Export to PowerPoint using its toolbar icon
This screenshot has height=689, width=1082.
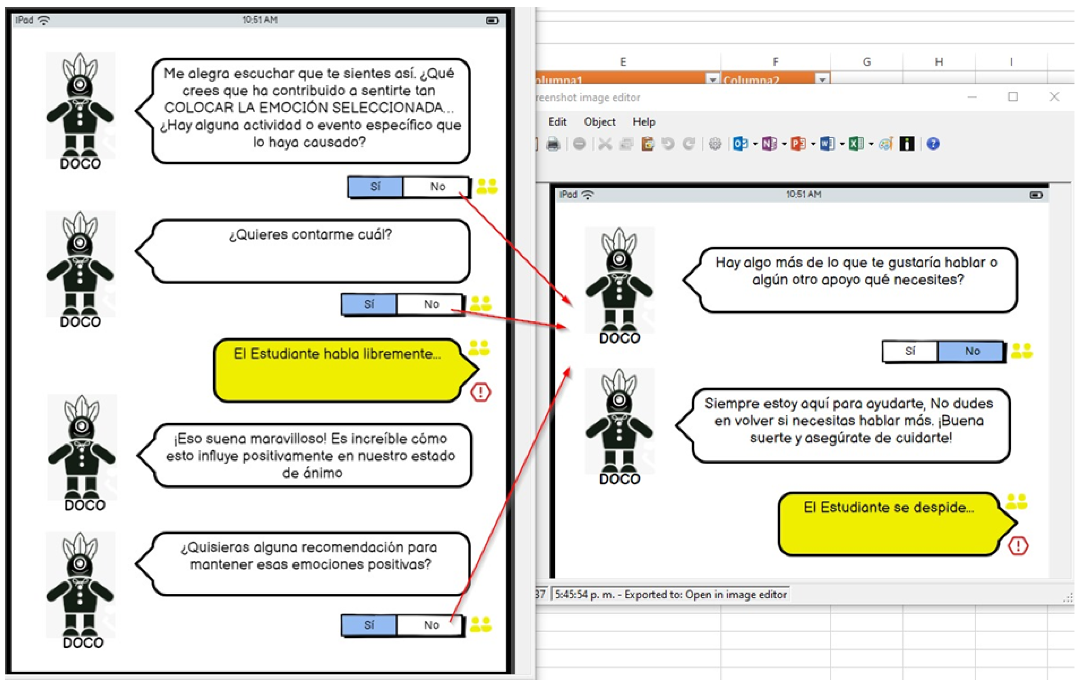click(798, 144)
